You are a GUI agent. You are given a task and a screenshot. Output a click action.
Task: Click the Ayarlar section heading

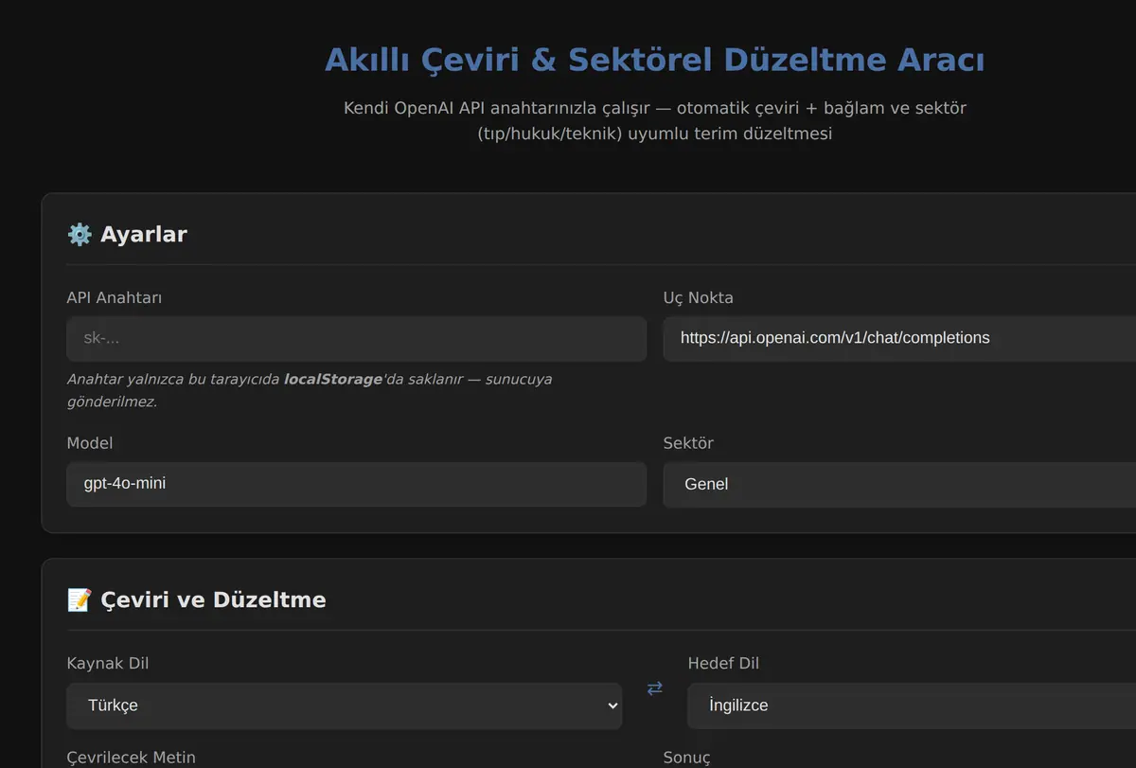tap(144, 234)
